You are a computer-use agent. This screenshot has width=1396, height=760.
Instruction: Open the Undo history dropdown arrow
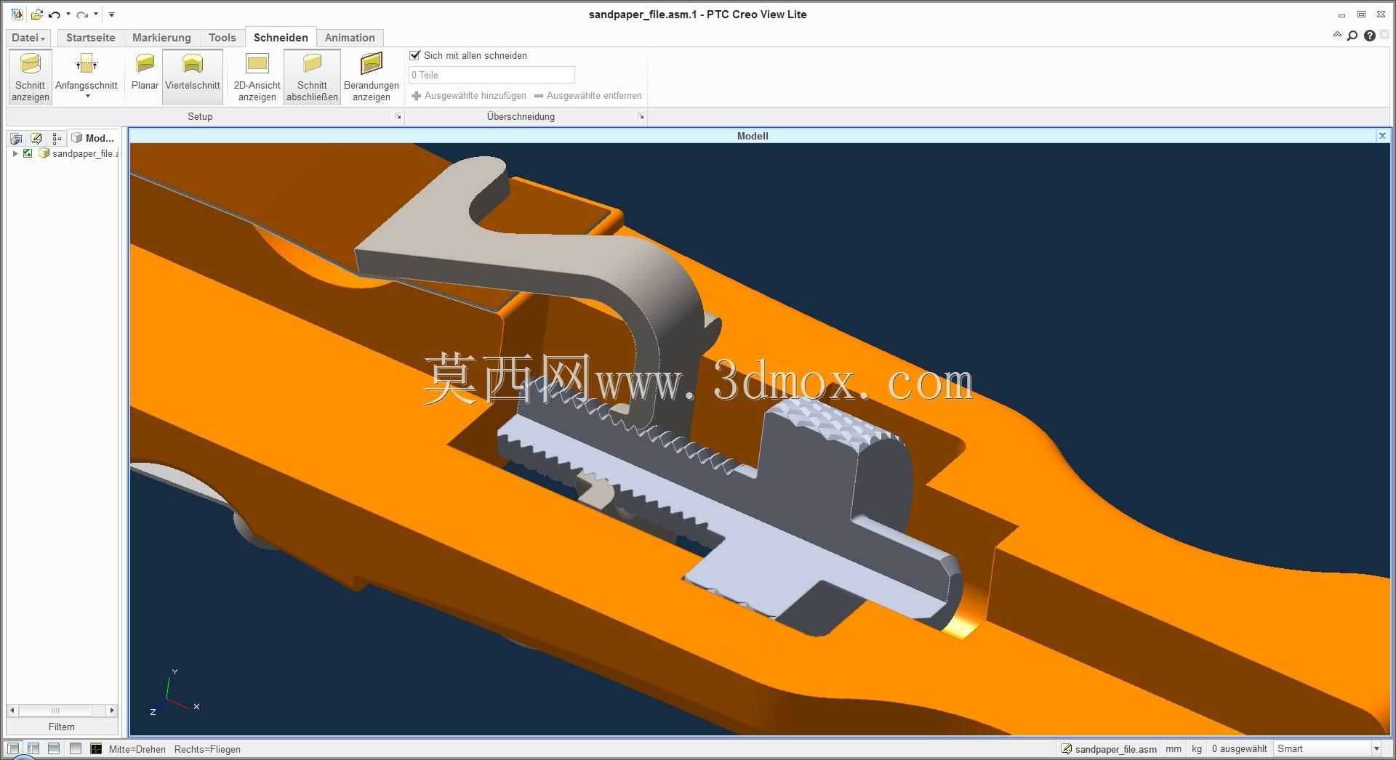[x=68, y=15]
